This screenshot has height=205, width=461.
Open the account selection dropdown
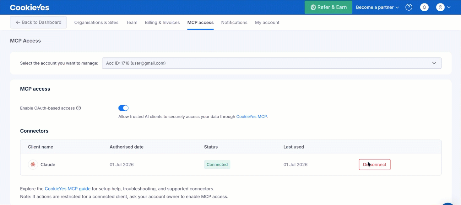(272, 63)
